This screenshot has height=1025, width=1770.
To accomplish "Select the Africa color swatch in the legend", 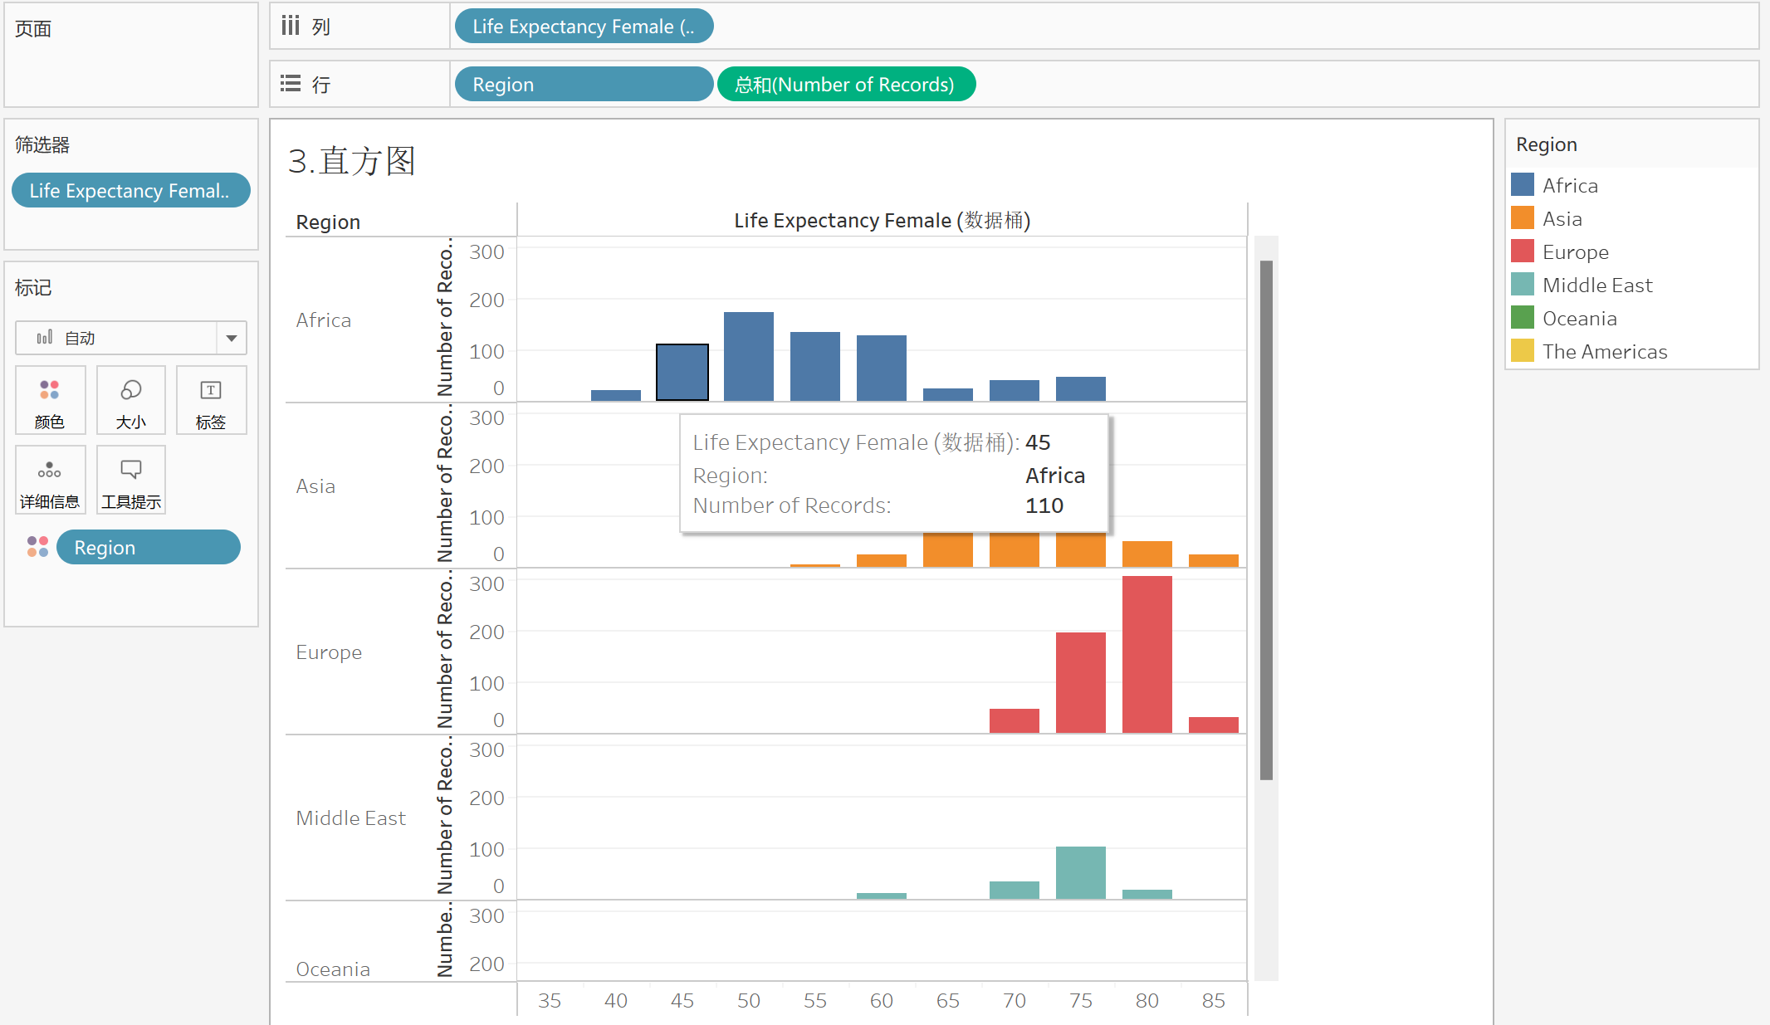I will tap(1522, 184).
